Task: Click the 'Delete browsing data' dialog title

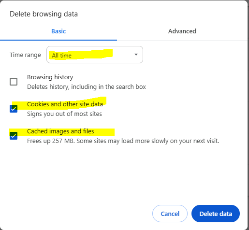Action: 44,14
